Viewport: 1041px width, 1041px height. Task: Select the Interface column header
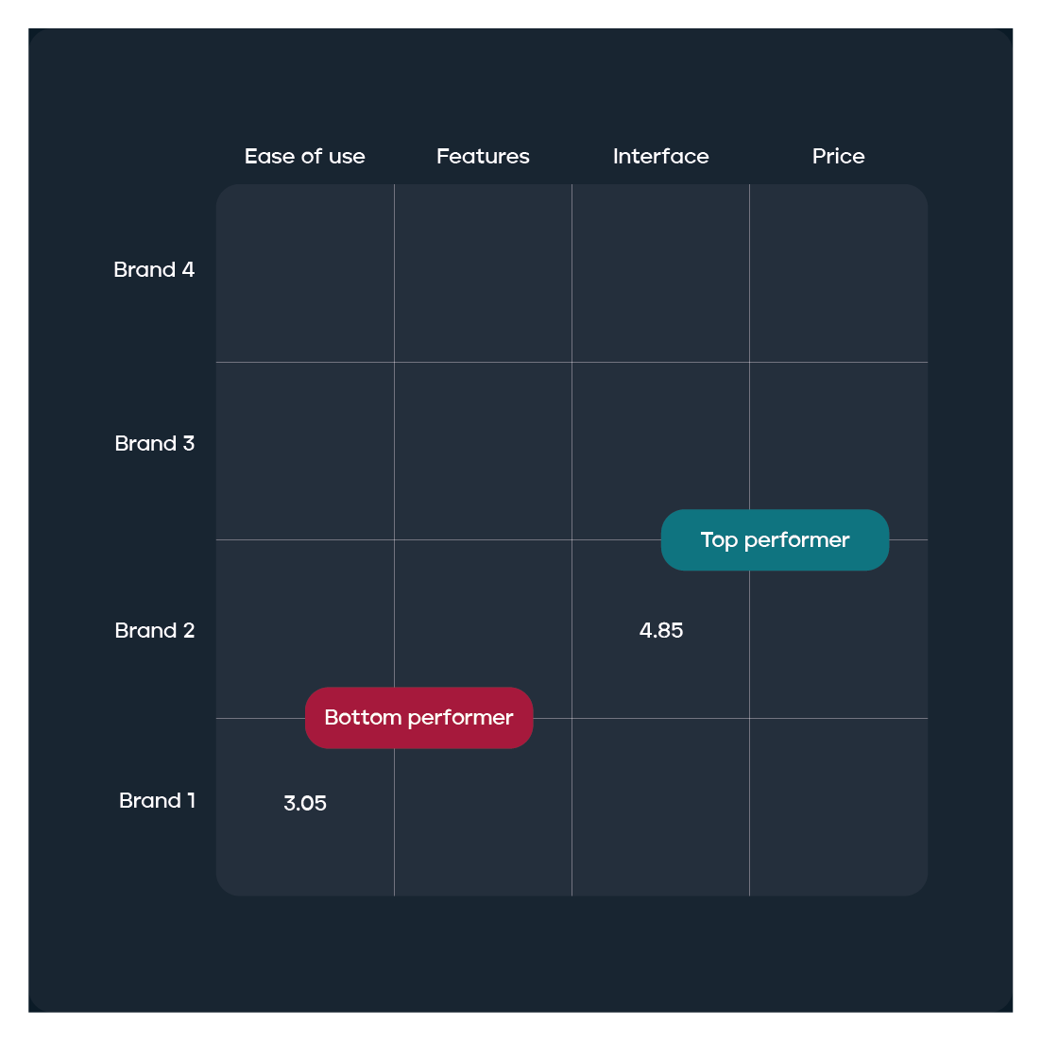pyautogui.click(x=660, y=156)
